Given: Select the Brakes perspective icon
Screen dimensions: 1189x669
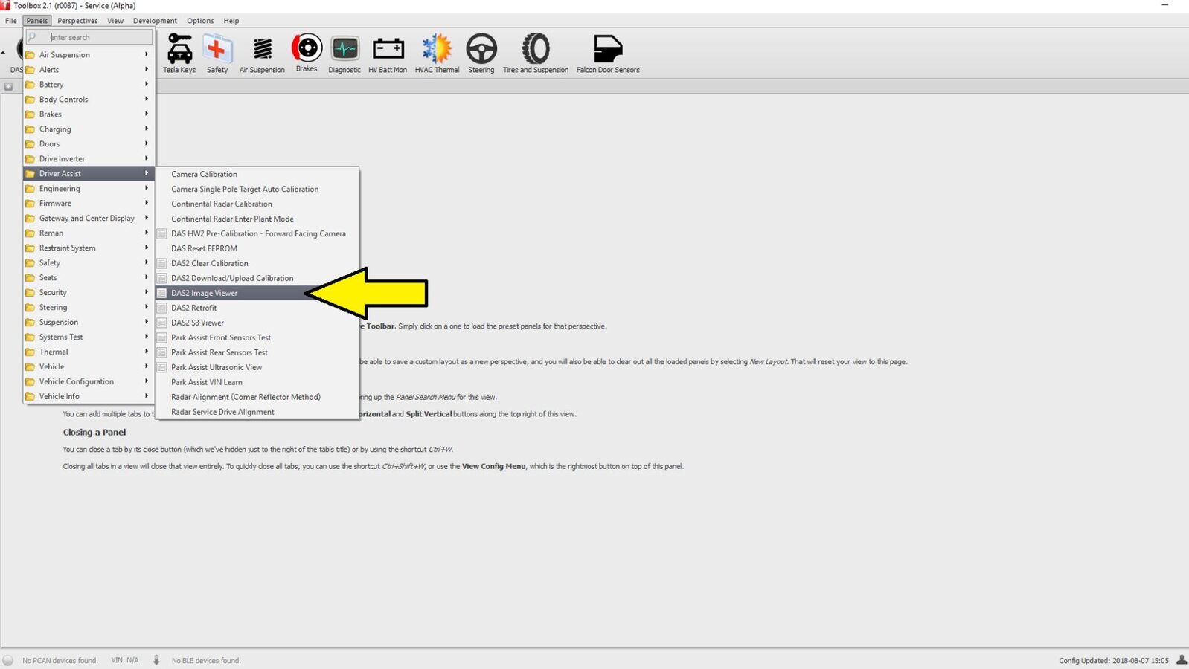Looking at the screenshot, I should point(307,52).
